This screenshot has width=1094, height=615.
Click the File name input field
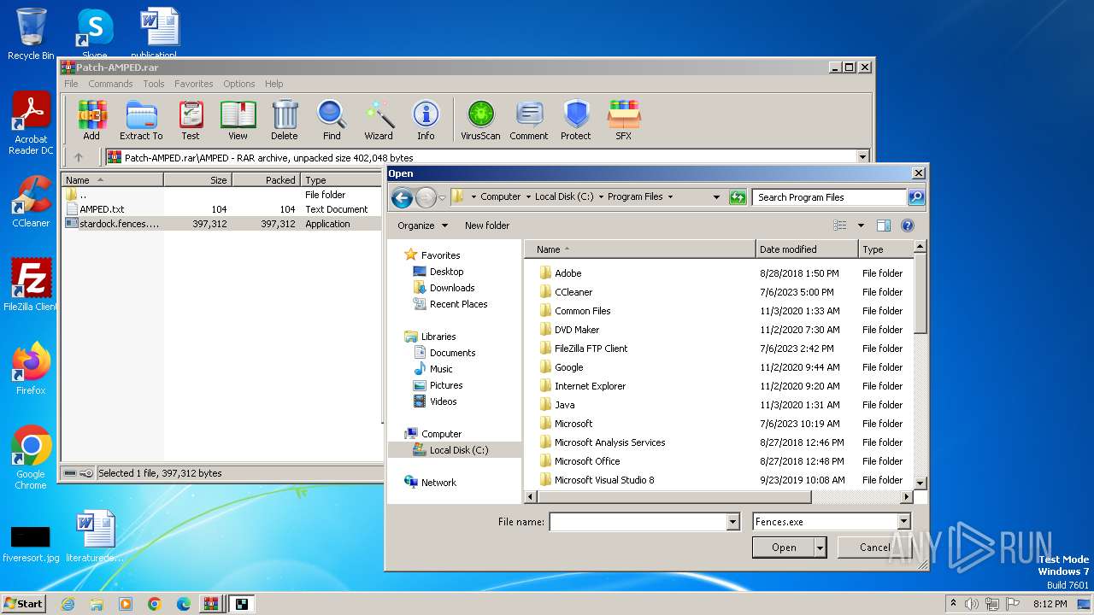638,522
